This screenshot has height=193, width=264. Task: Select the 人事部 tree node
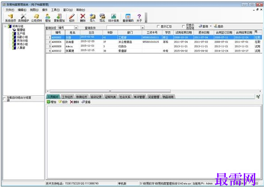tap(21, 48)
